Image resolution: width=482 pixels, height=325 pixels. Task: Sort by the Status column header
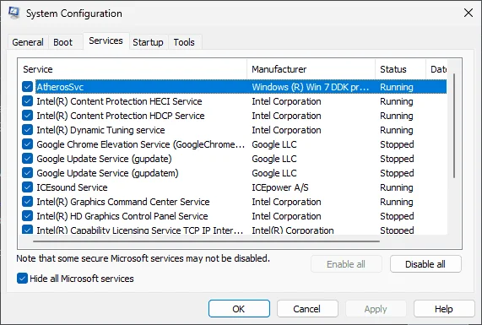coord(400,69)
